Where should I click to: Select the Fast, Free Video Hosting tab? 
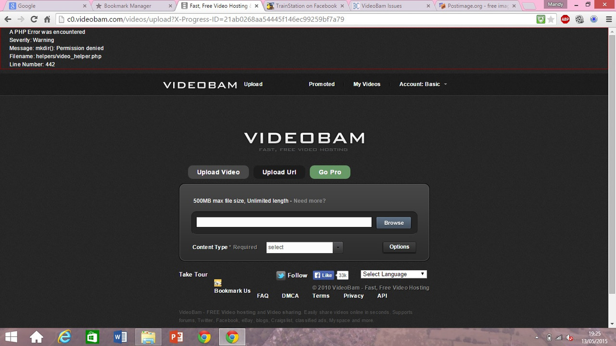pyautogui.click(x=219, y=6)
